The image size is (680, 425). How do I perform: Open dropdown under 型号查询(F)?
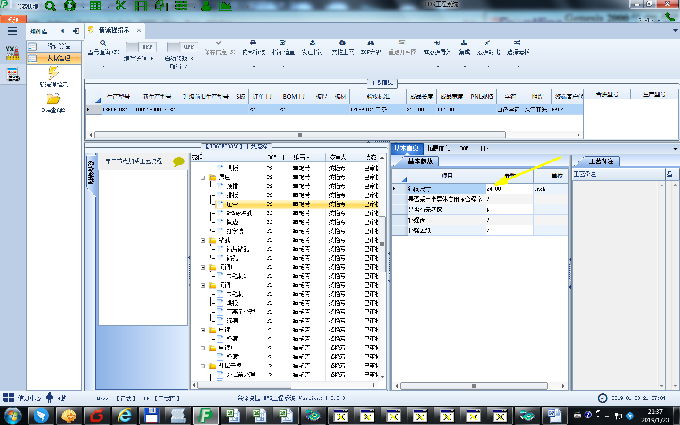point(103,67)
